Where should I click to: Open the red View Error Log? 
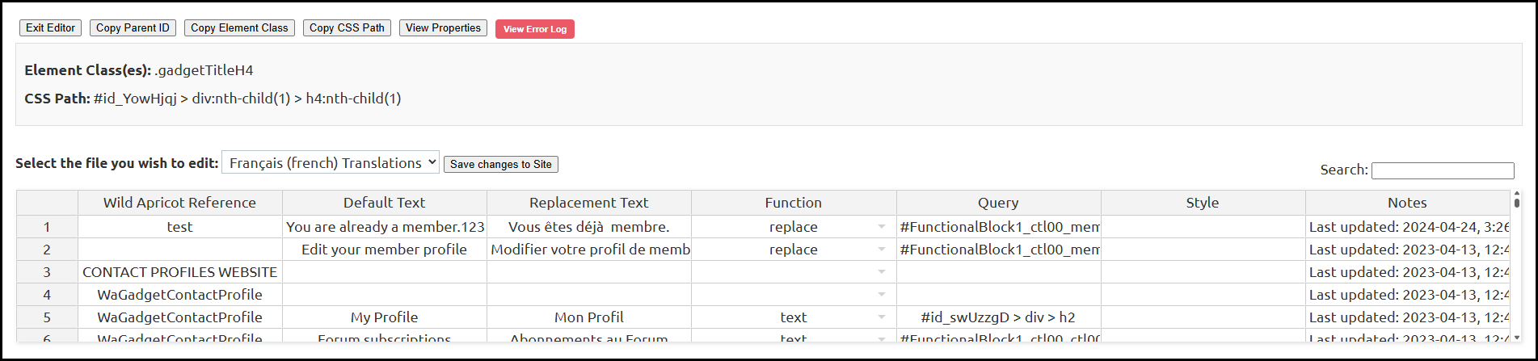534,29
